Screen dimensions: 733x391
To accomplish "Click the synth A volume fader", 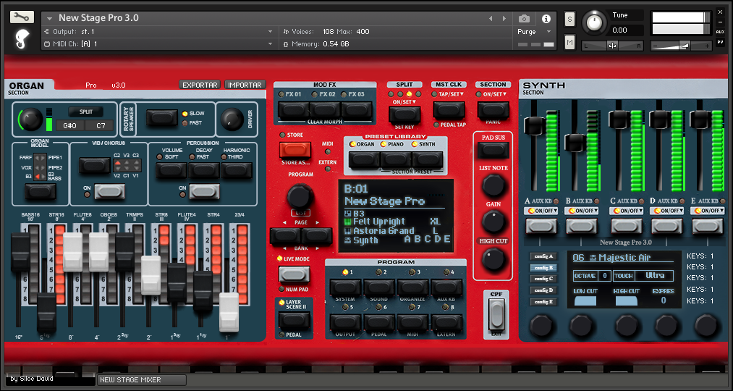I will pyautogui.click(x=534, y=125).
